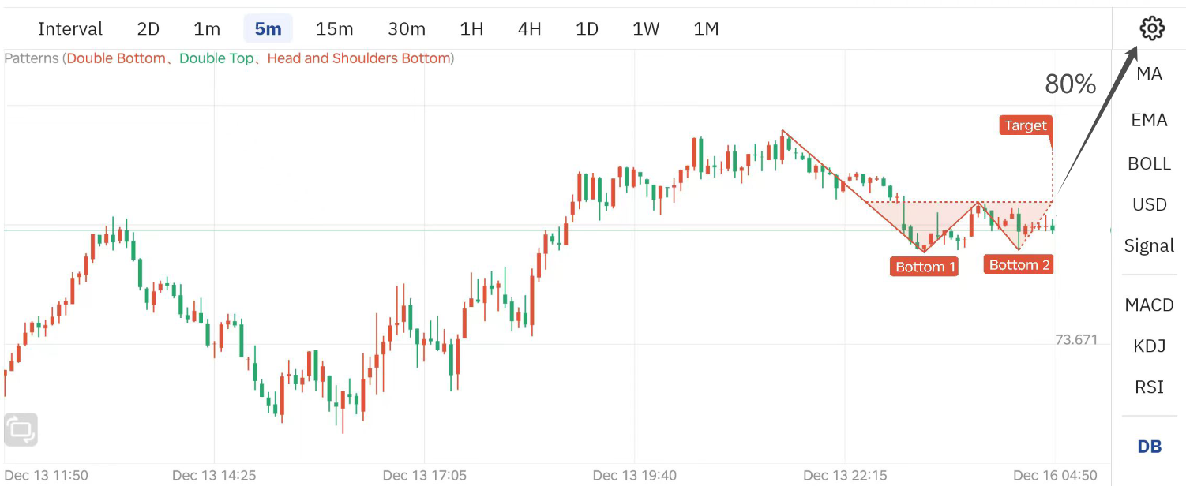Toggle the DB pattern indicator
Viewport: 1186px width, 486px height.
point(1149,447)
